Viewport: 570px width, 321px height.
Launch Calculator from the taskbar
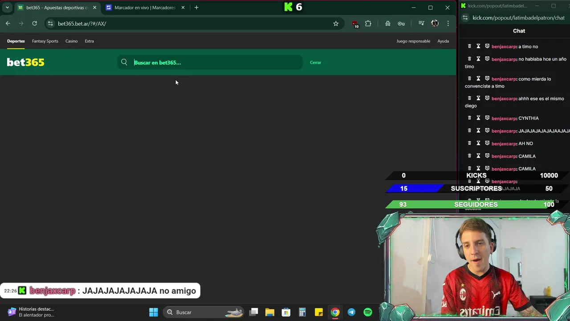click(302, 312)
